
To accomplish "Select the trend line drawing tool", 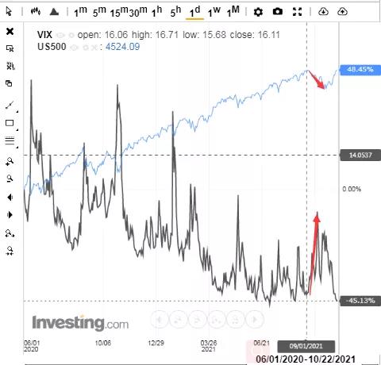I will 10,105.
